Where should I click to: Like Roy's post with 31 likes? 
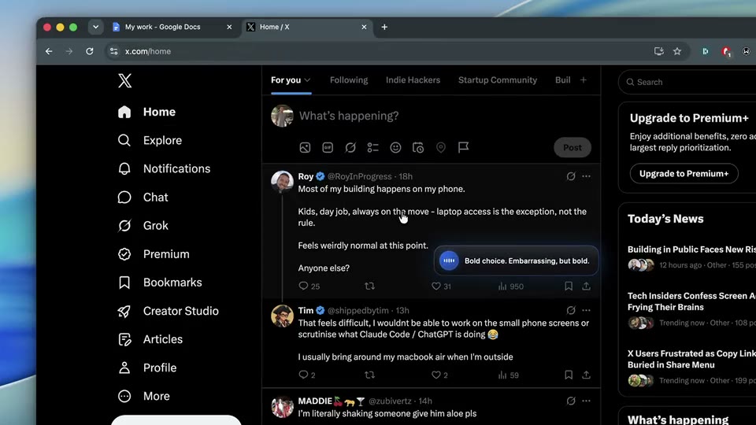441,286
